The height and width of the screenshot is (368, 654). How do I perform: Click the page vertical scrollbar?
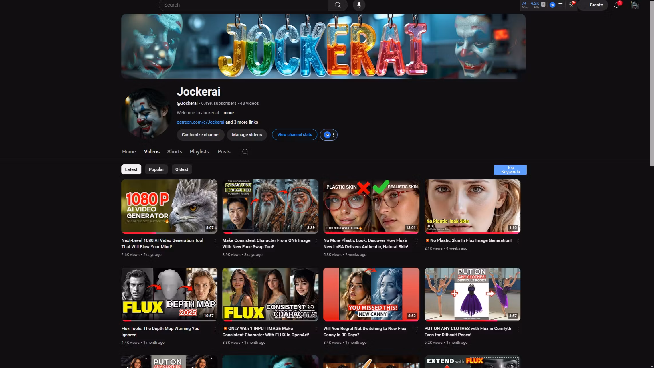pyautogui.click(x=652, y=83)
